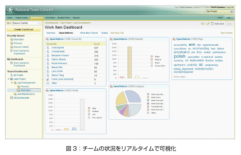Click the Create Dashboard button
Screen dimensions: 241x155
pyautogui.click(x=24, y=30)
